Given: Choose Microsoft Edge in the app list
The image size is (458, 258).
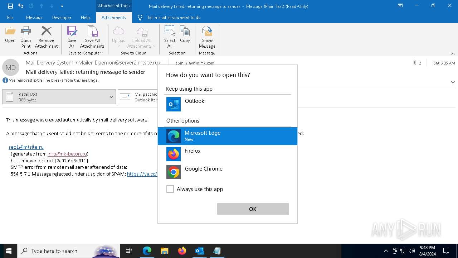Looking at the screenshot, I should coord(228,136).
